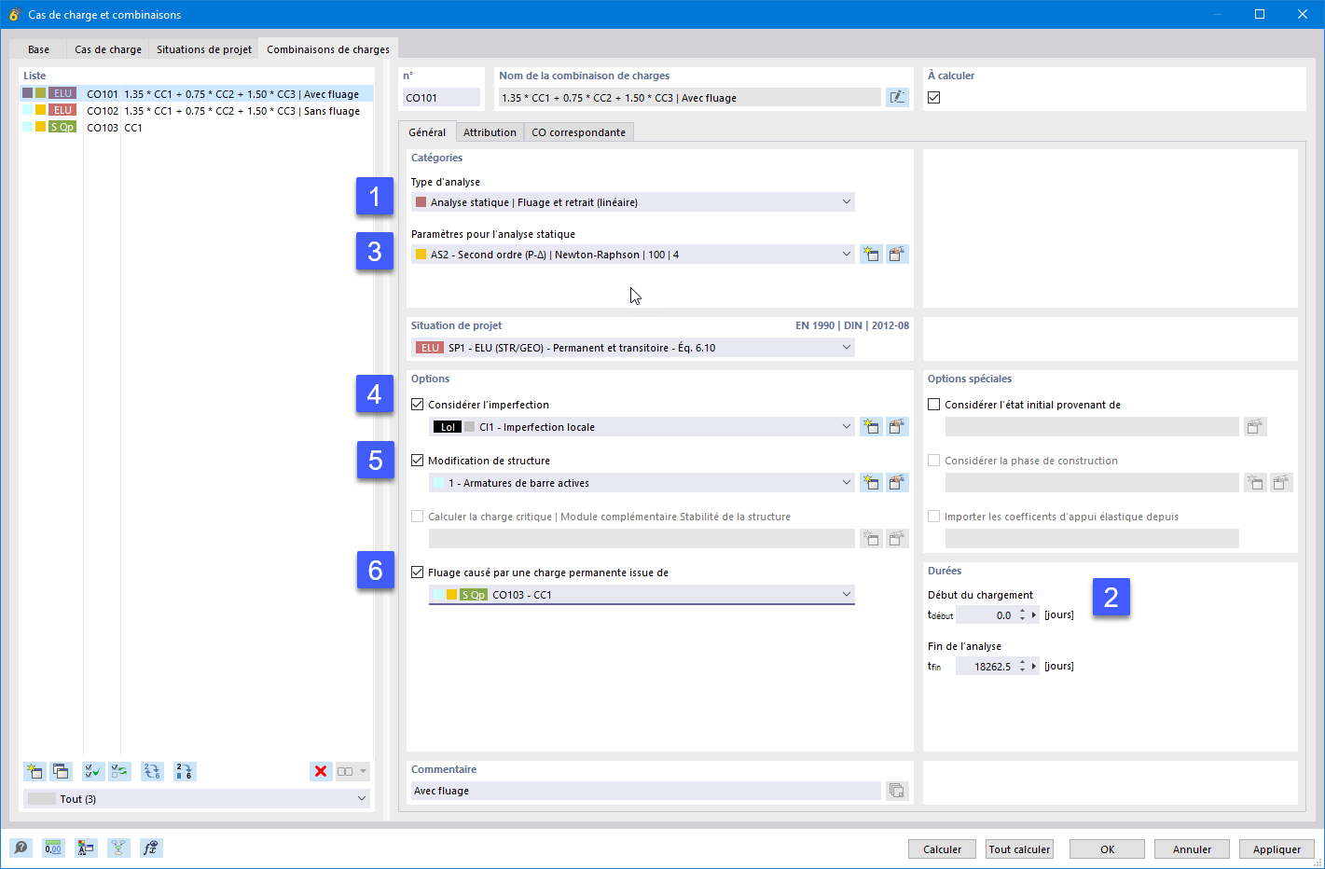Toggle the À calculer checkbox

(933, 98)
